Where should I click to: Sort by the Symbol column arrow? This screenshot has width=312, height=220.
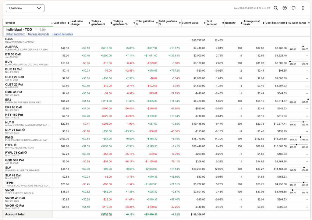pos(51,23)
